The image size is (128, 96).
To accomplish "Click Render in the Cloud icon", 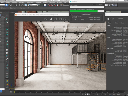I will coord(113,5).
